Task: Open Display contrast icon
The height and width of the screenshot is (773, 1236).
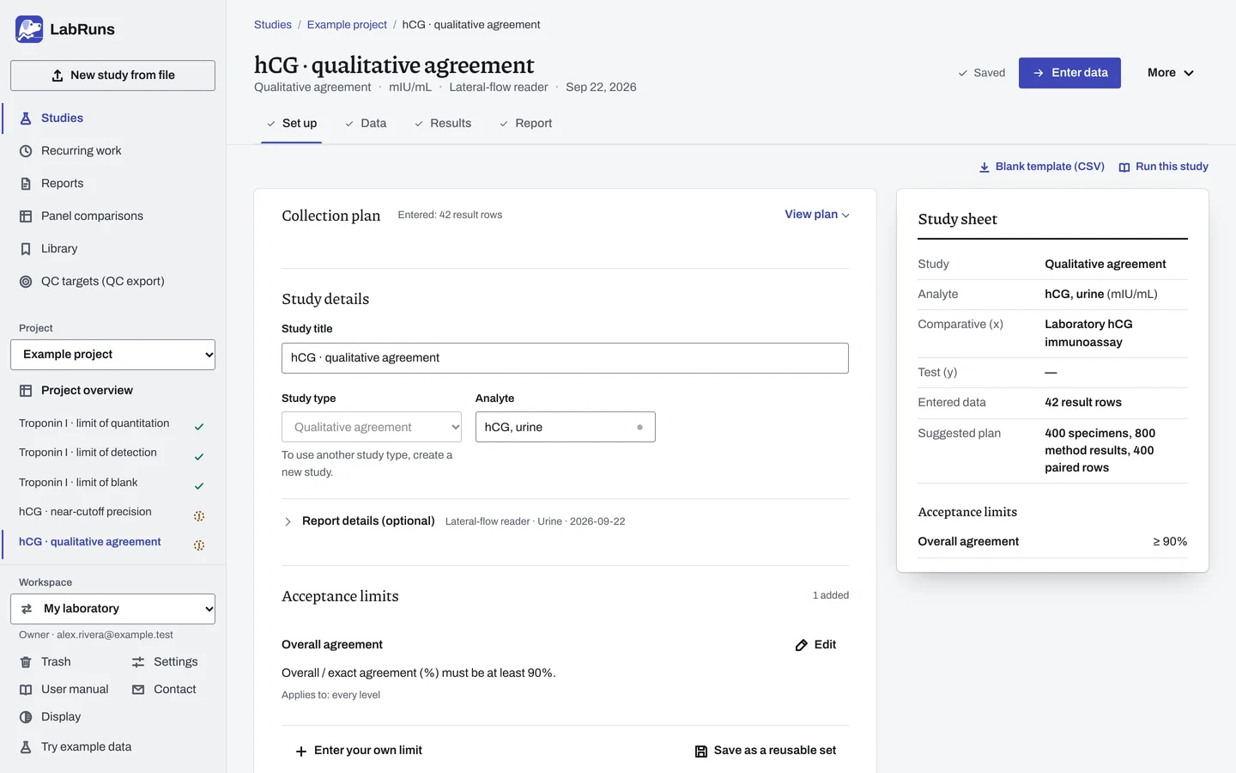Action: pyautogui.click(x=26, y=717)
